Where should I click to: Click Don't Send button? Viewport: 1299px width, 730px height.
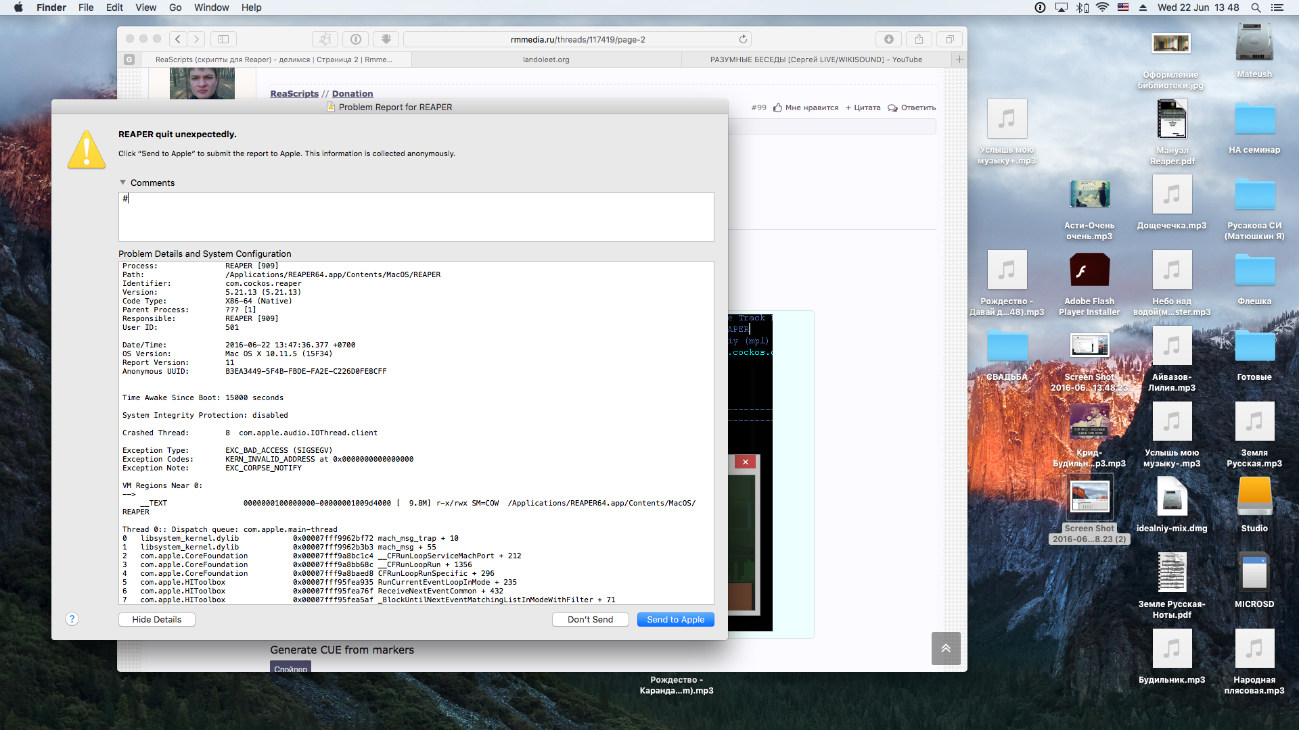pos(590,619)
